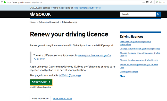Screen dimensions: 167x101
Task: Open Change the address on your driving licence
Action: (140, 49)
